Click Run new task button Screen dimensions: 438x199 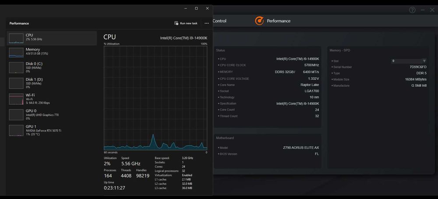click(186, 24)
